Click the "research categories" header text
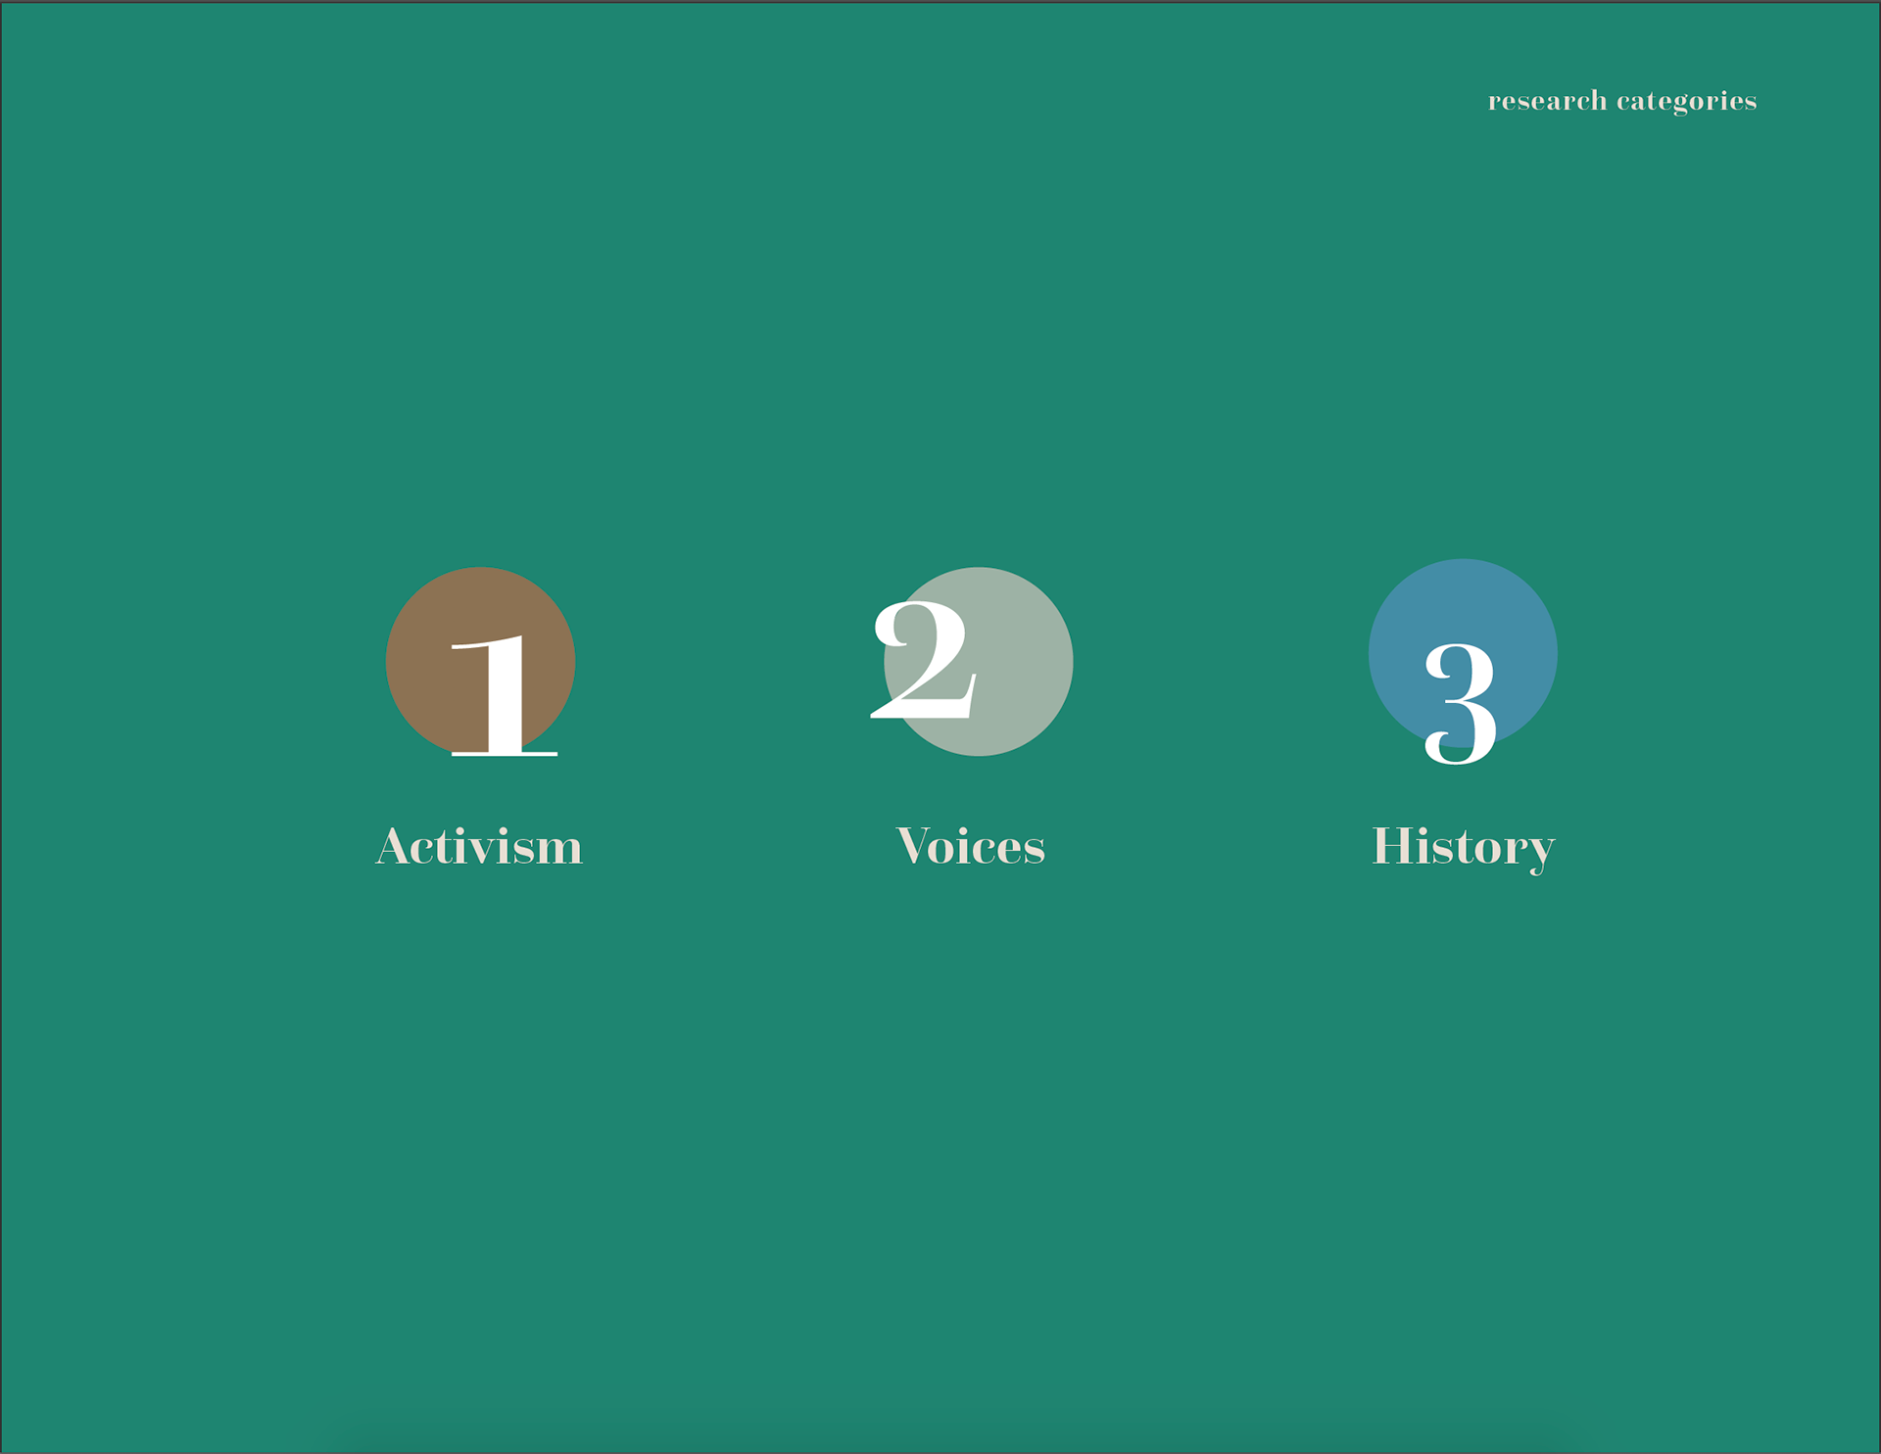This screenshot has height=1454, width=1881. pyautogui.click(x=1621, y=101)
